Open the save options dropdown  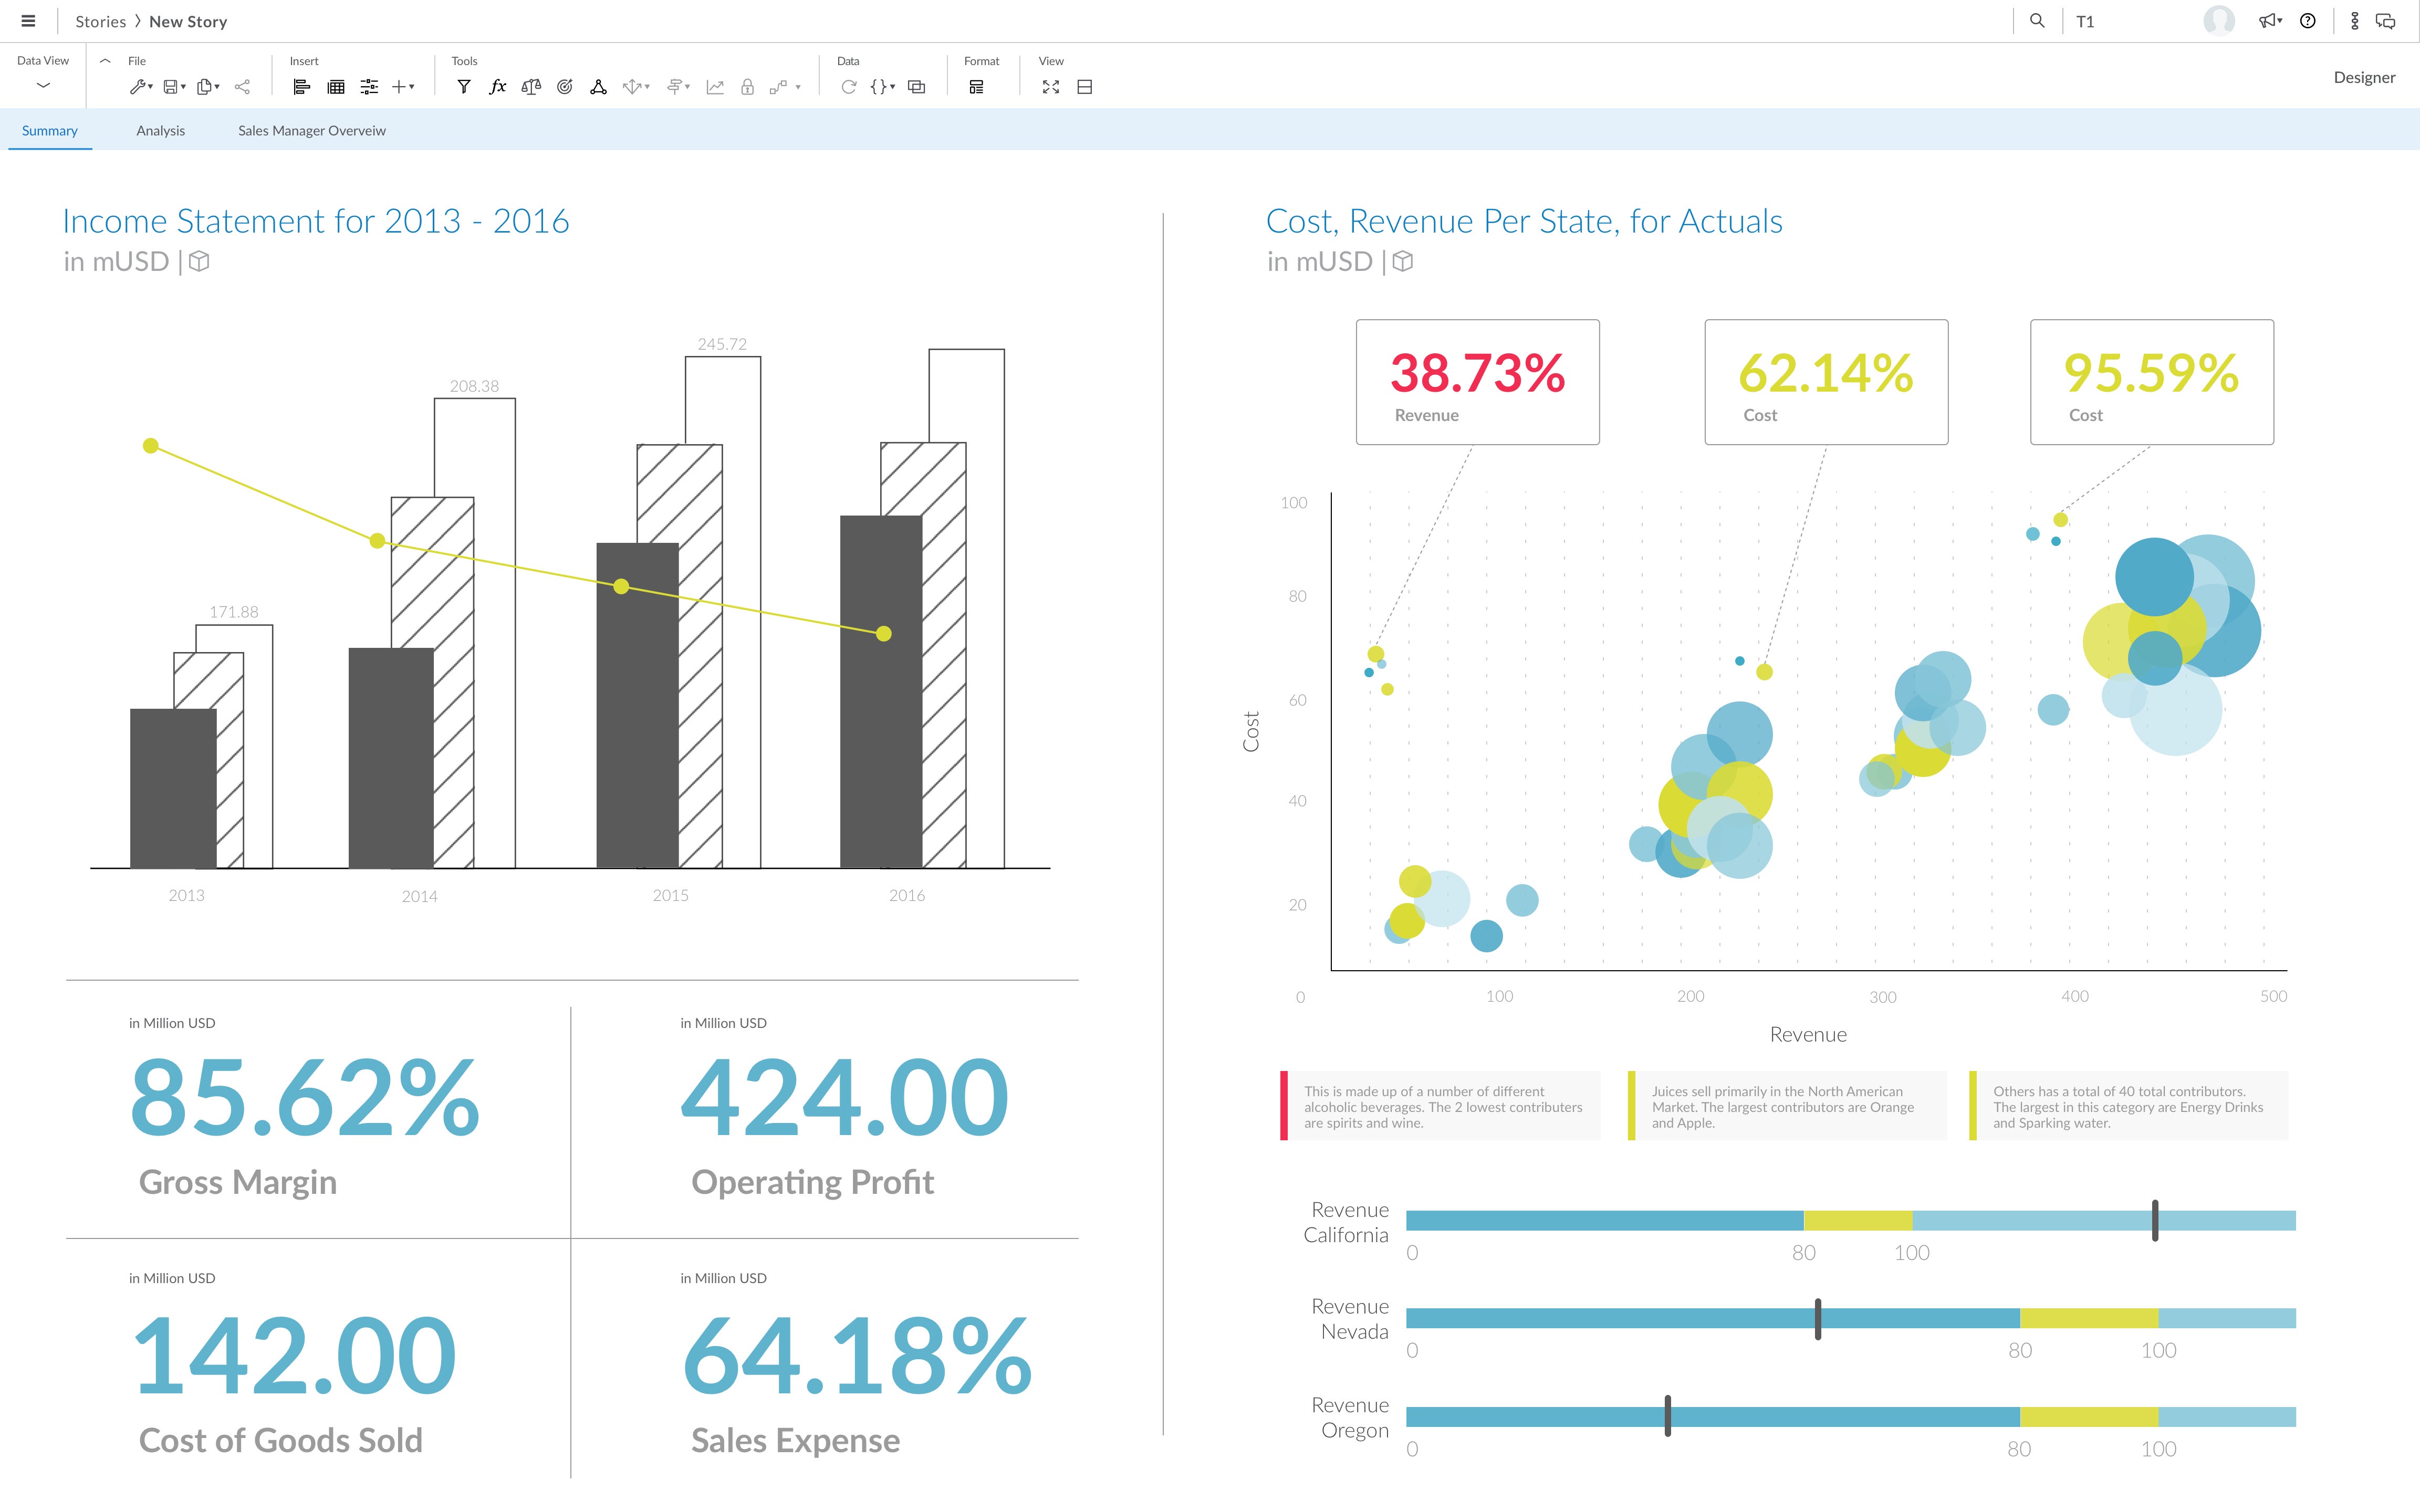pyautogui.click(x=175, y=87)
